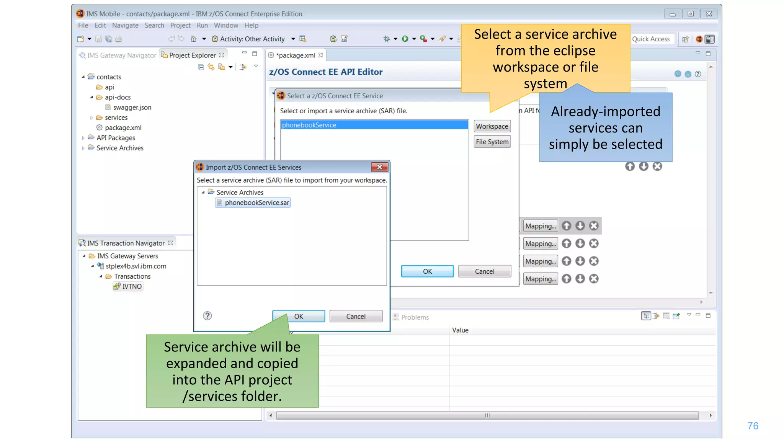The image size is (784, 441).
Task: Collapse the IMS Gateway Servers node
Action: [x=84, y=256]
